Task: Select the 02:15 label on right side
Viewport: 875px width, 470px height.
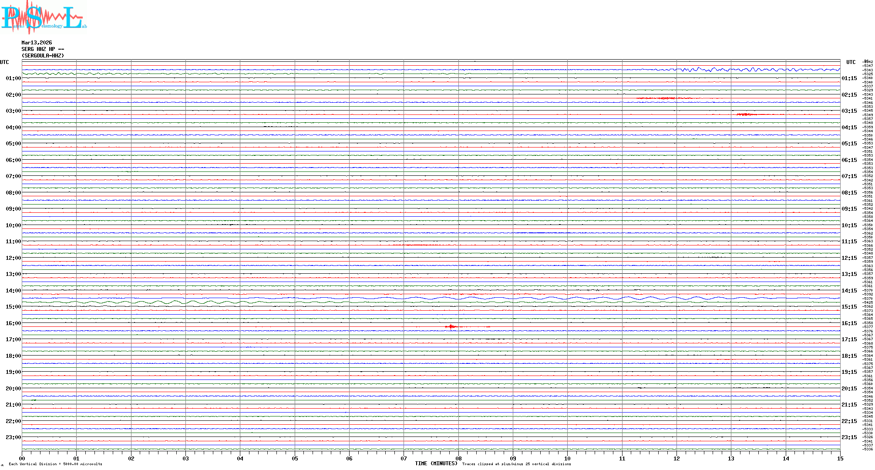Action: click(849, 95)
